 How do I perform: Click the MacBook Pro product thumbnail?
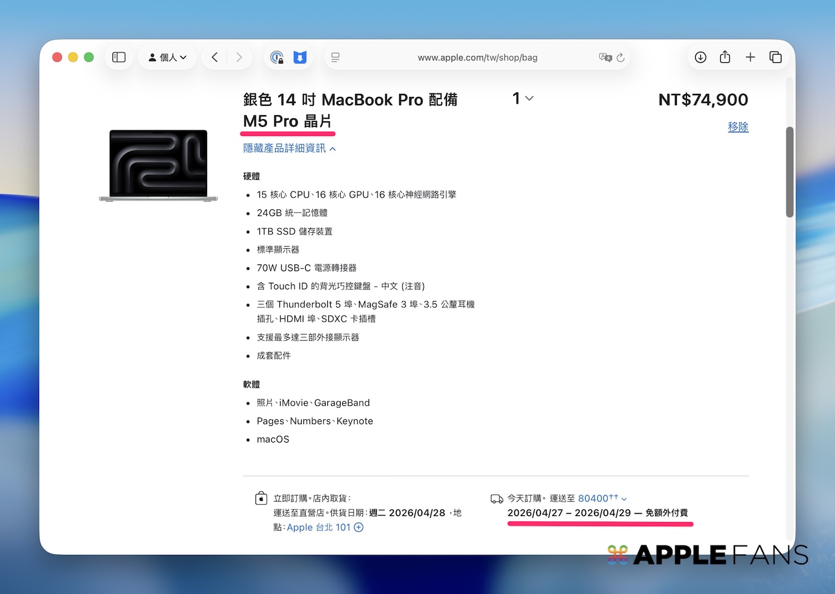click(x=159, y=165)
